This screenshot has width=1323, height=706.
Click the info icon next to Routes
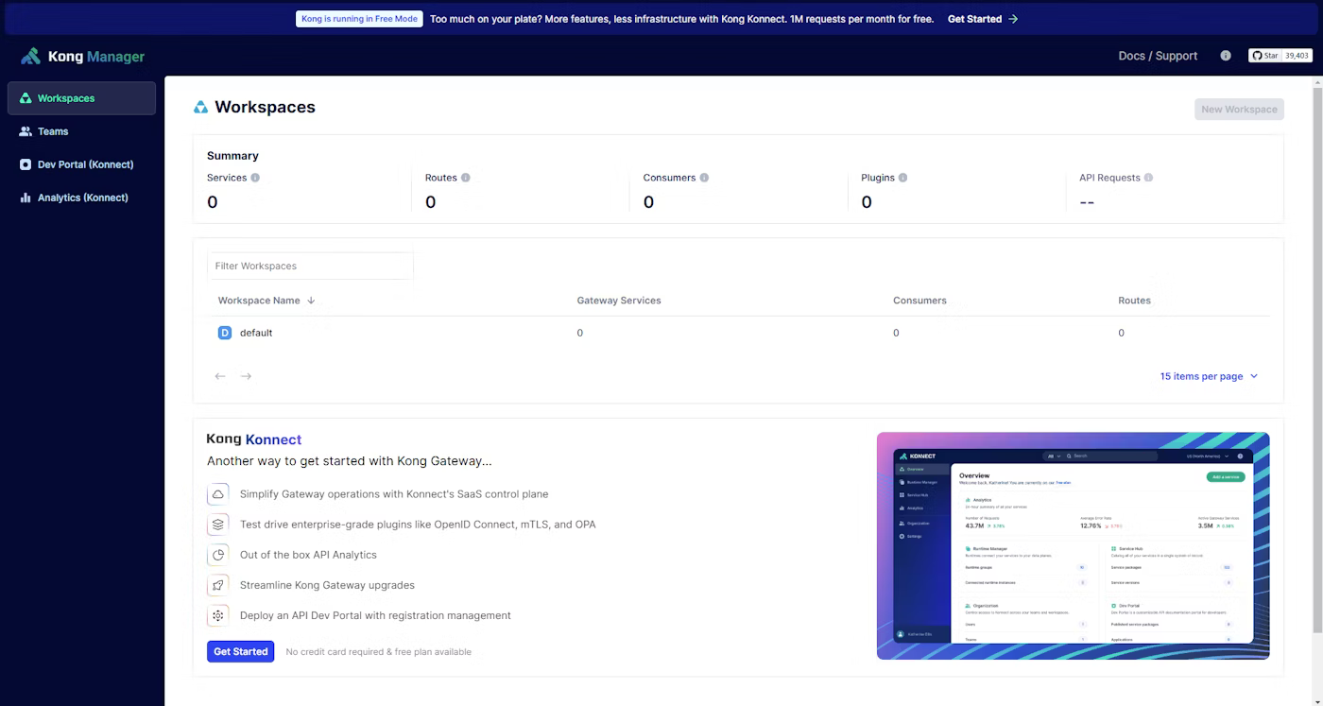tap(466, 178)
